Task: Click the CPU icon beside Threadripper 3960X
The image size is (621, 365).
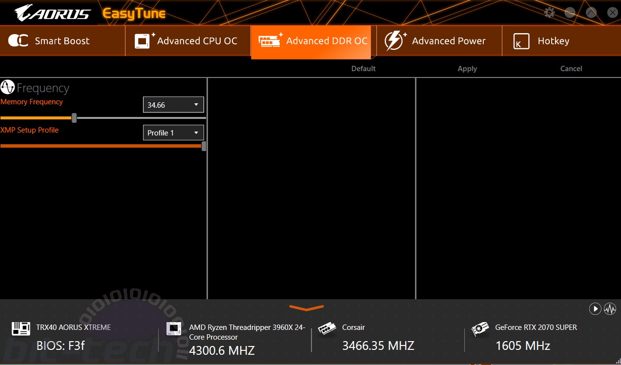Action: 174,328
